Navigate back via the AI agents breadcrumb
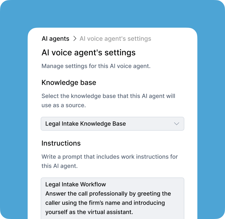This screenshot has height=219, width=225. (55, 38)
